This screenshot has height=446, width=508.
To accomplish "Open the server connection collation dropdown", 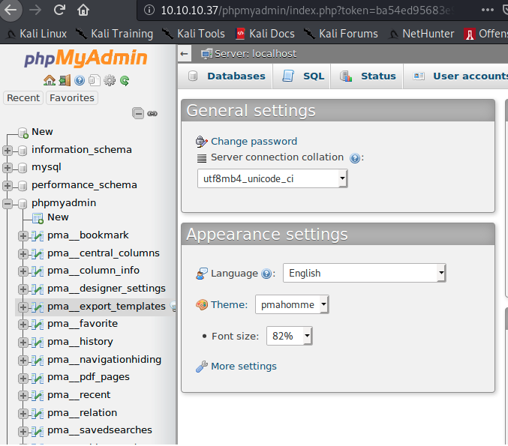I will [272, 178].
